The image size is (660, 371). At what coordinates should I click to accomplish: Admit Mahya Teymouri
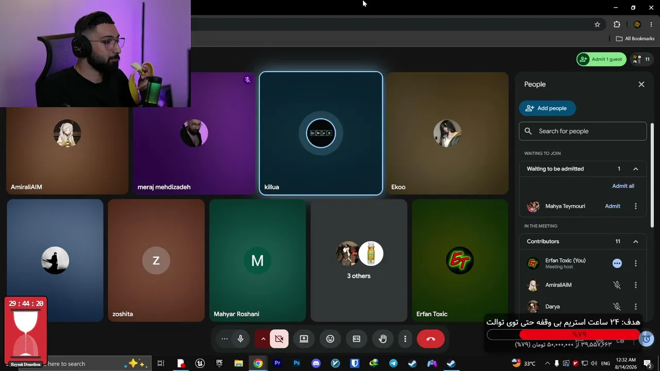tap(613, 206)
